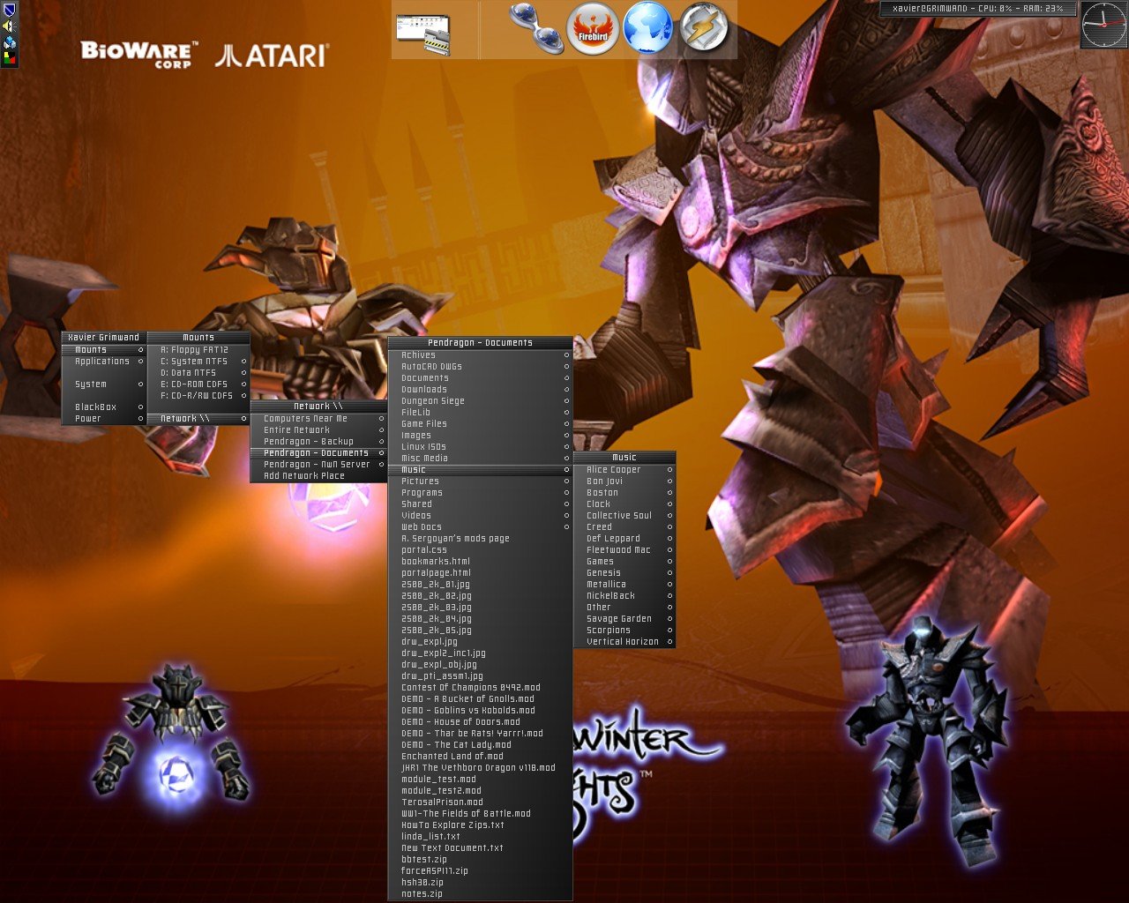Image resolution: width=1129 pixels, height=903 pixels.
Task: Open the speaker volume tray icon
Action: click(x=10, y=26)
